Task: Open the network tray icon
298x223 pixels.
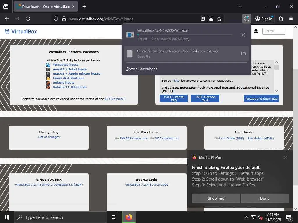Action: pos(253,217)
